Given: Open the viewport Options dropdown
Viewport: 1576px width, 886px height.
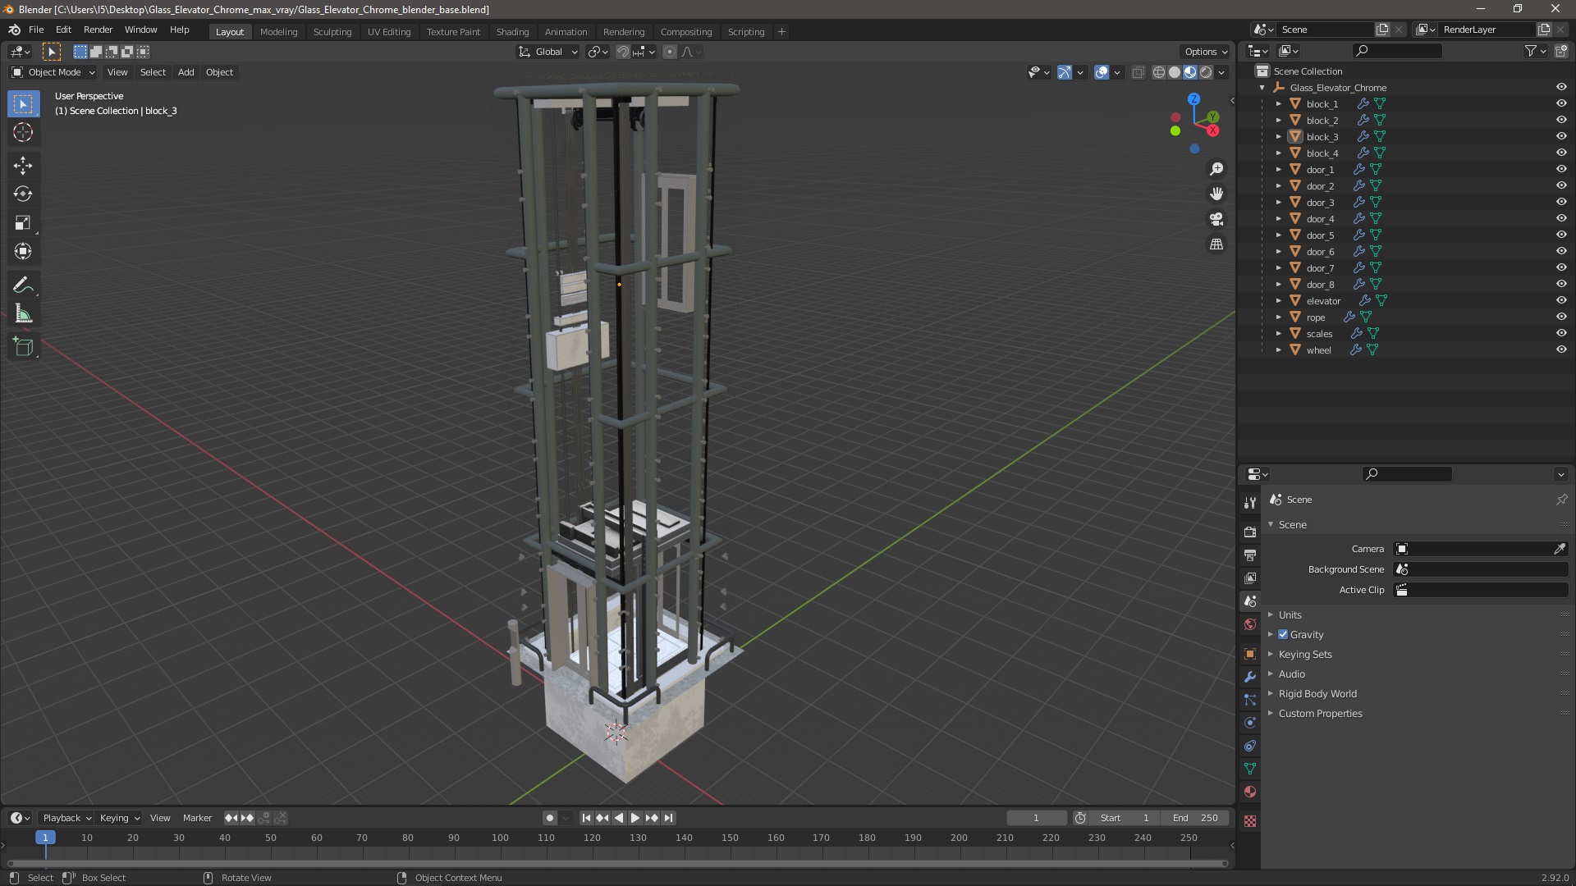Looking at the screenshot, I should tap(1206, 52).
